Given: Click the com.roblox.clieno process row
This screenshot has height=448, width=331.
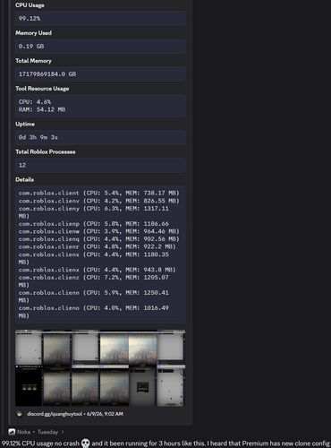Looking at the screenshot, I should [94, 312].
